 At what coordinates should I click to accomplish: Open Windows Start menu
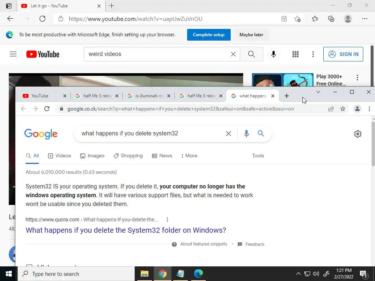9,274
